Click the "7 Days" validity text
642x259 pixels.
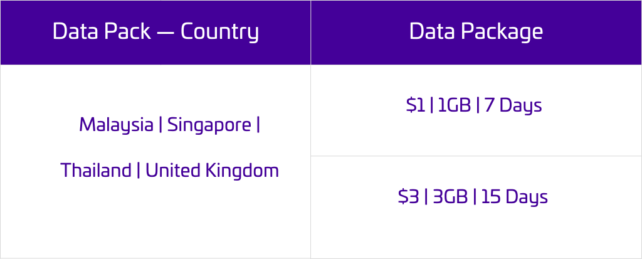[512, 105]
